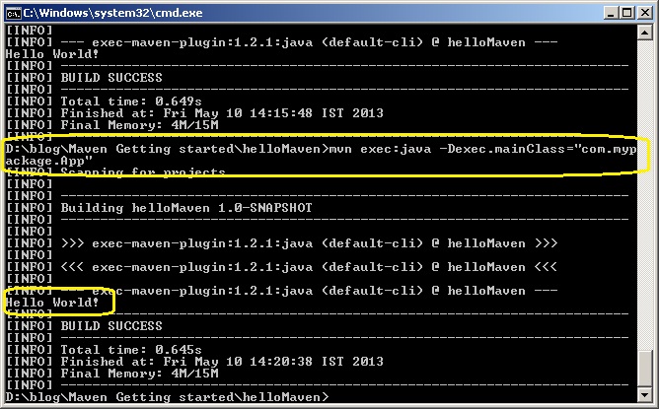Click Finished at 14:20:38 line
Viewport: 659px width, 409px height.
pos(194,362)
